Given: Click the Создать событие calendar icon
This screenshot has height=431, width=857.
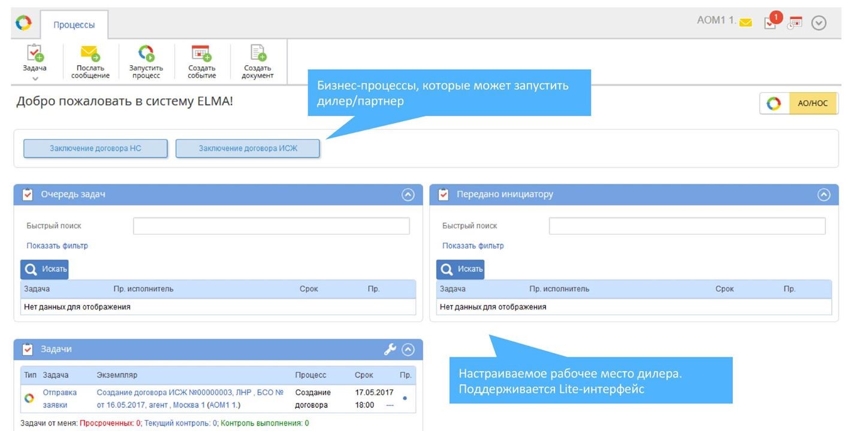Looking at the screenshot, I should pos(201,54).
